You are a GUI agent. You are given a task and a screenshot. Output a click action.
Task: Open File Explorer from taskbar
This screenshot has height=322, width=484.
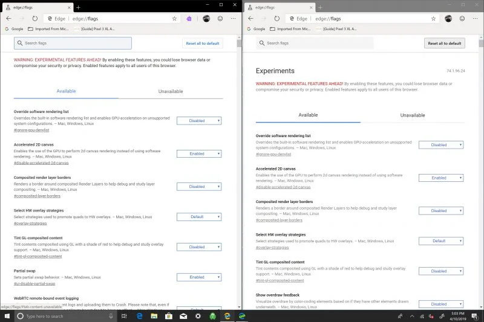pyautogui.click(x=154, y=316)
